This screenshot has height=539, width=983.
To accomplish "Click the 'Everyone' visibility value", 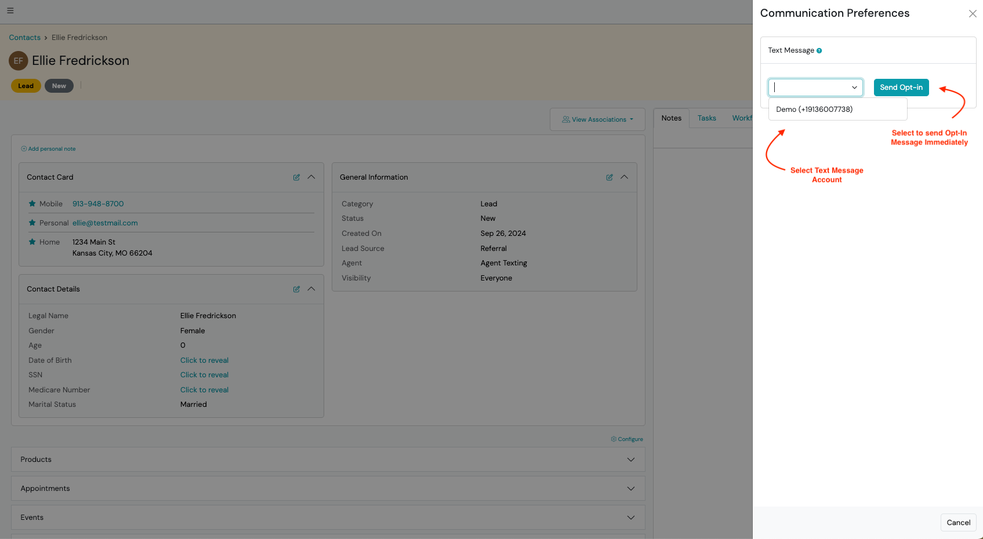I will (496, 278).
